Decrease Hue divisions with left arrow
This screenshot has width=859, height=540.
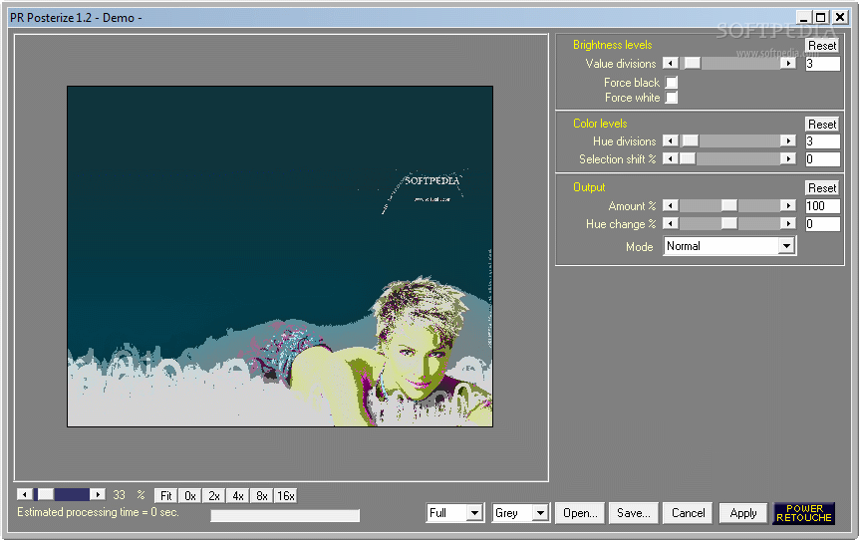click(671, 141)
